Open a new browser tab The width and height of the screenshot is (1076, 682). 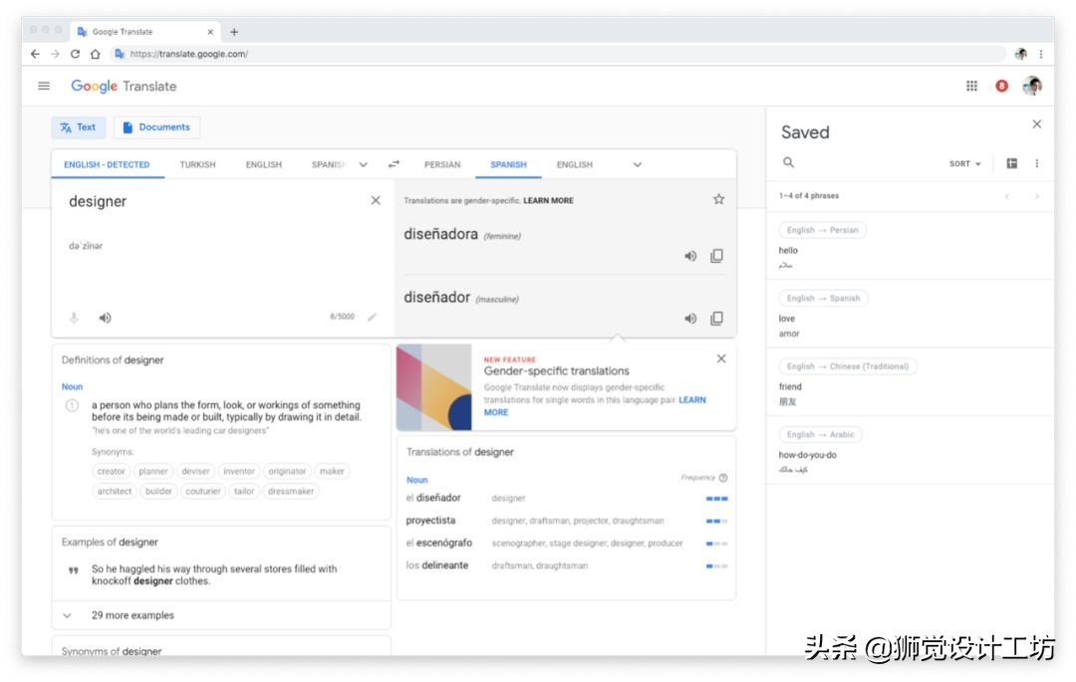tap(234, 32)
